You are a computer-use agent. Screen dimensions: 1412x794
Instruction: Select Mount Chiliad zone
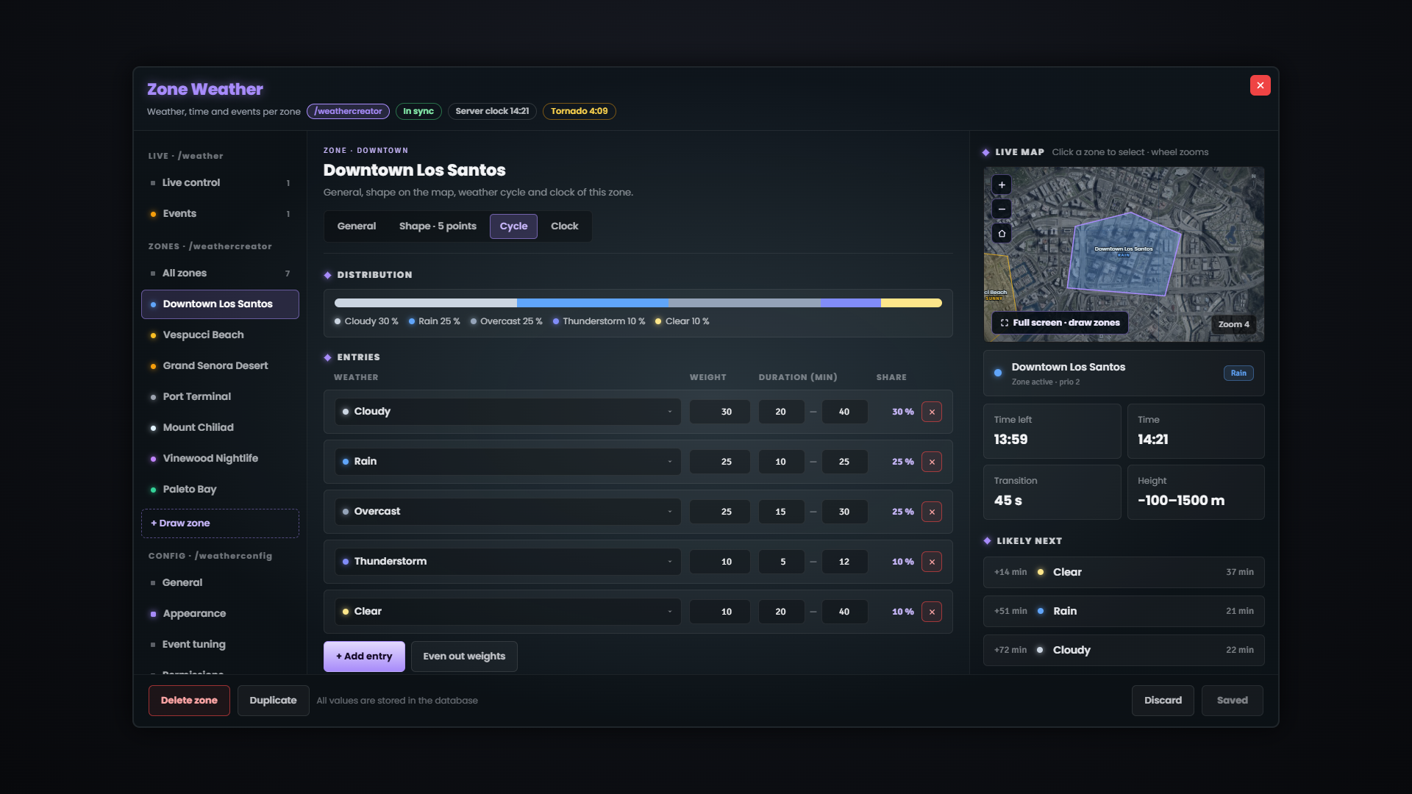point(220,428)
